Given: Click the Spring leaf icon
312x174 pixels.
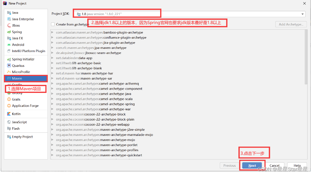Looking at the screenshot, I should 9,32.
